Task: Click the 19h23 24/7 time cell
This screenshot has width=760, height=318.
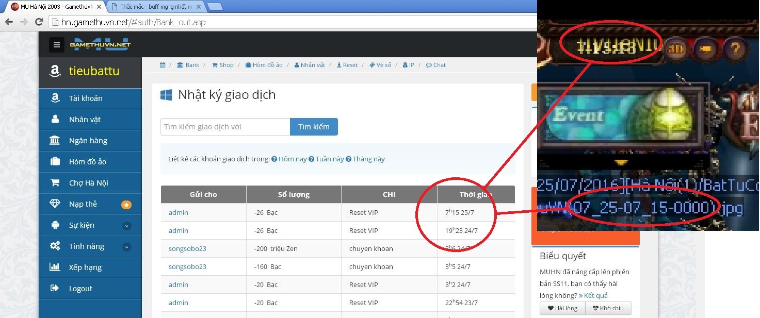Action: [x=476, y=230]
